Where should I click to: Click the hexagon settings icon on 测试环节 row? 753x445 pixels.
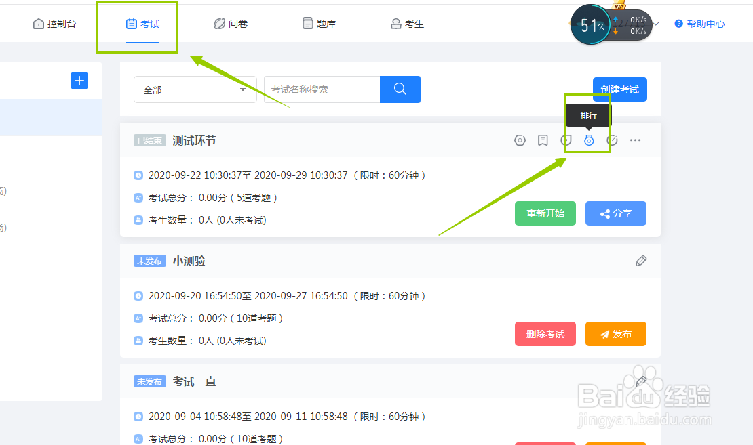[x=520, y=140]
